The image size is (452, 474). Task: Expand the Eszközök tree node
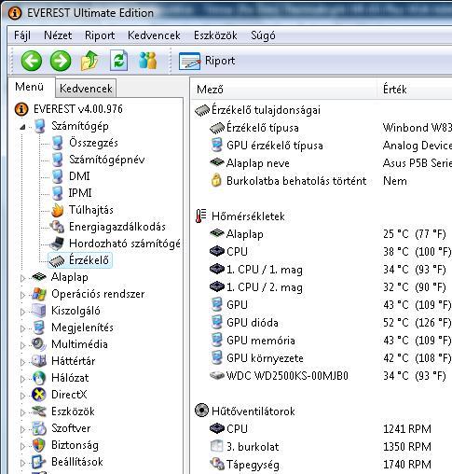(x=22, y=412)
